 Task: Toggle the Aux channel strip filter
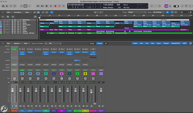click(x=147, y=43)
